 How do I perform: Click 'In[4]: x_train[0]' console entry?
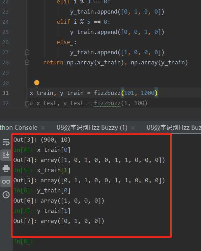(42, 150)
